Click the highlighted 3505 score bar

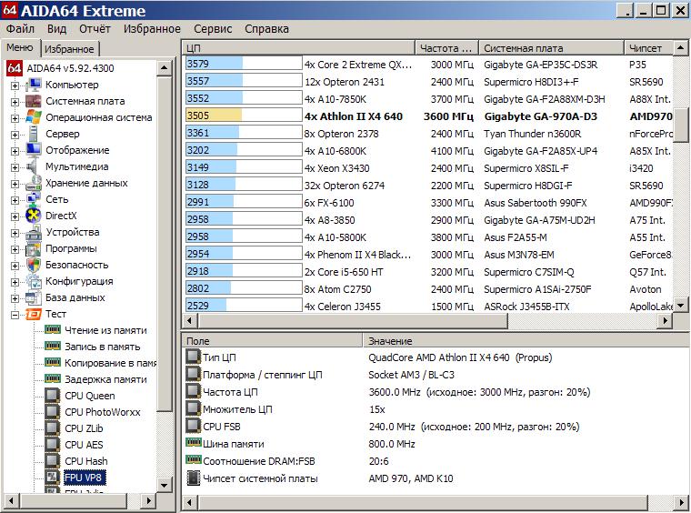[244, 116]
